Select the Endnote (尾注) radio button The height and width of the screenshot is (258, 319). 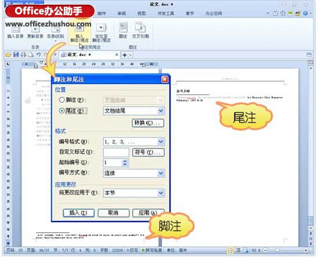62,111
